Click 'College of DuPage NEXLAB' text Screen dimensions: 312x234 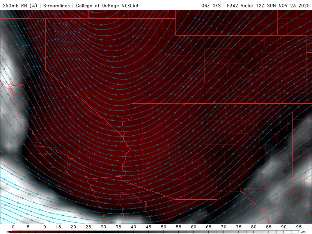(107, 5)
